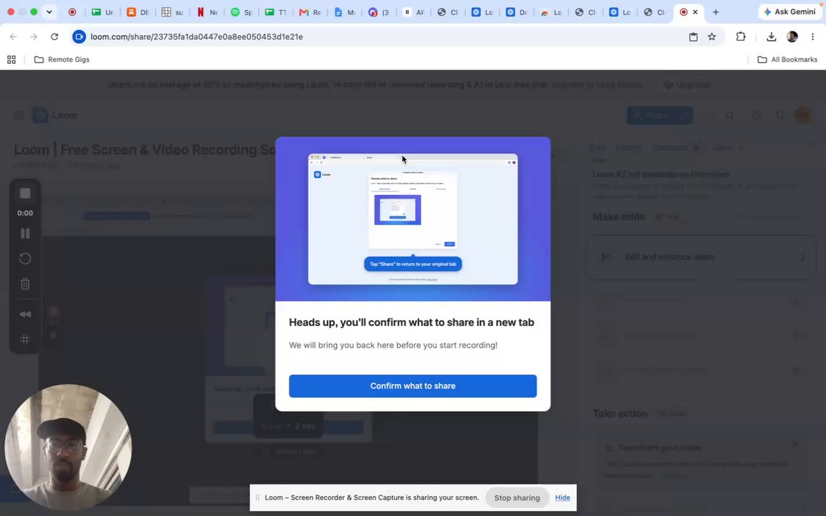Click the circular webcam bubble preview
The height and width of the screenshot is (516, 826).
click(68, 447)
